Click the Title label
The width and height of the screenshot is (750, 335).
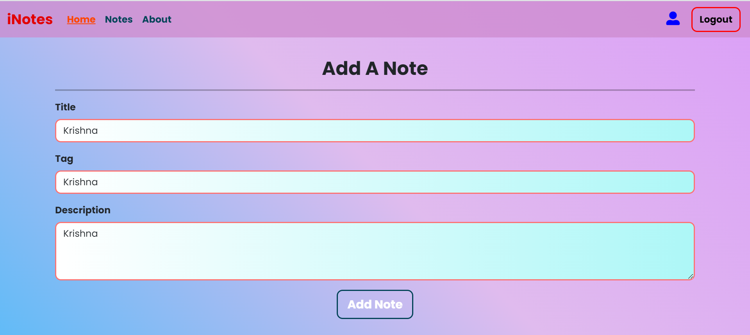pos(65,107)
